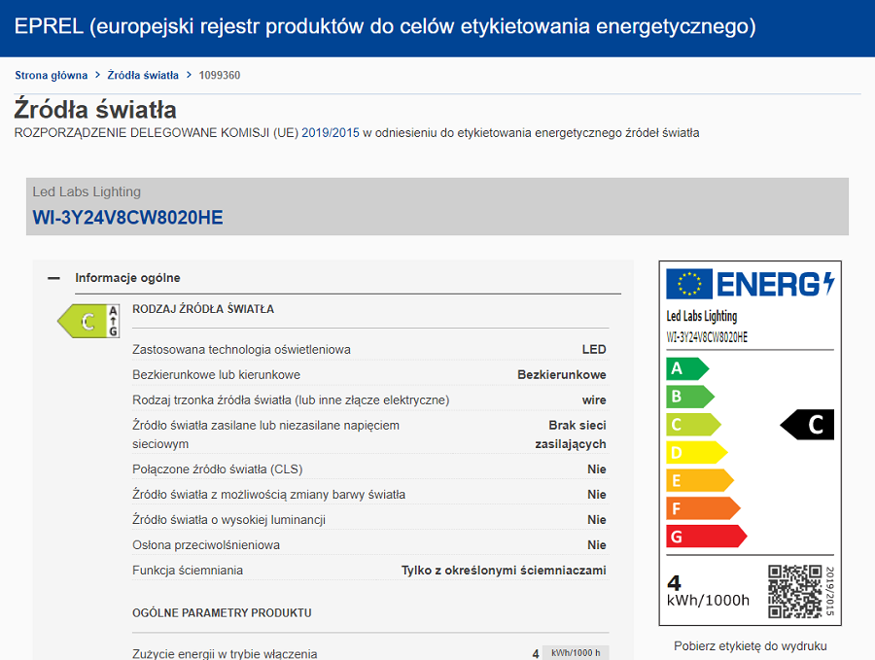875x660 pixels.
Task: Click the Źródła światła page heading
Action: [95, 109]
